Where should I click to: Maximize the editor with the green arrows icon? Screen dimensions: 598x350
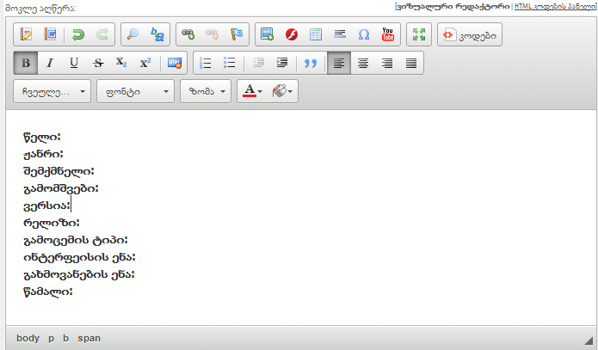coord(419,34)
